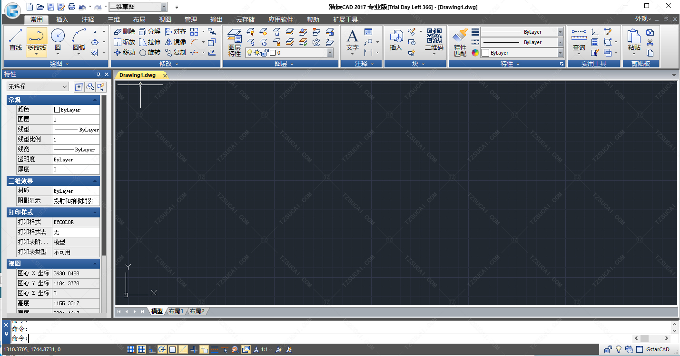Screen dimensions: 680x356
Task: Switch to the 三维 ribbon tab
Action: coord(114,19)
